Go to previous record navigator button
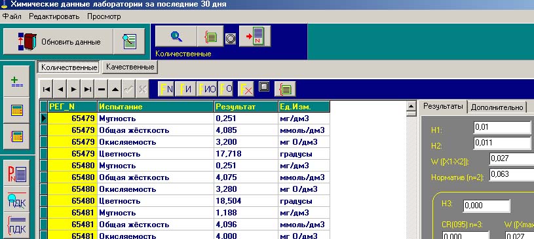534x239 pixels. tap(60, 89)
